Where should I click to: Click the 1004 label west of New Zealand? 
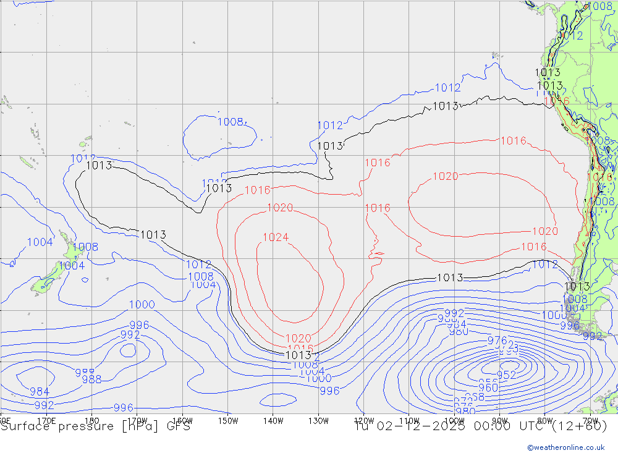(40, 242)
